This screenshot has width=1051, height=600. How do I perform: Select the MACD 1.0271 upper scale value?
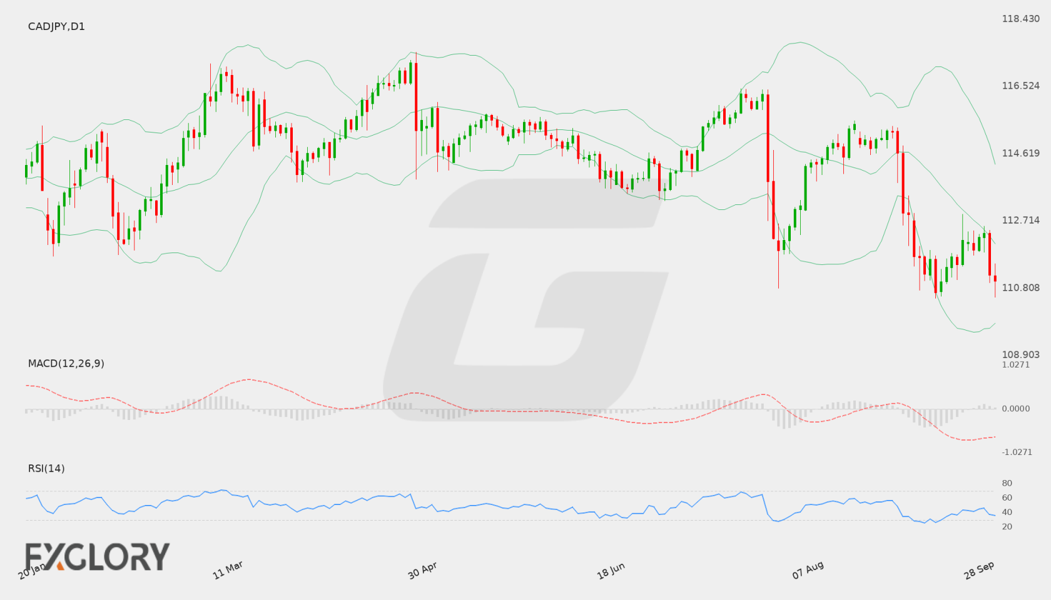(1016, 364)
